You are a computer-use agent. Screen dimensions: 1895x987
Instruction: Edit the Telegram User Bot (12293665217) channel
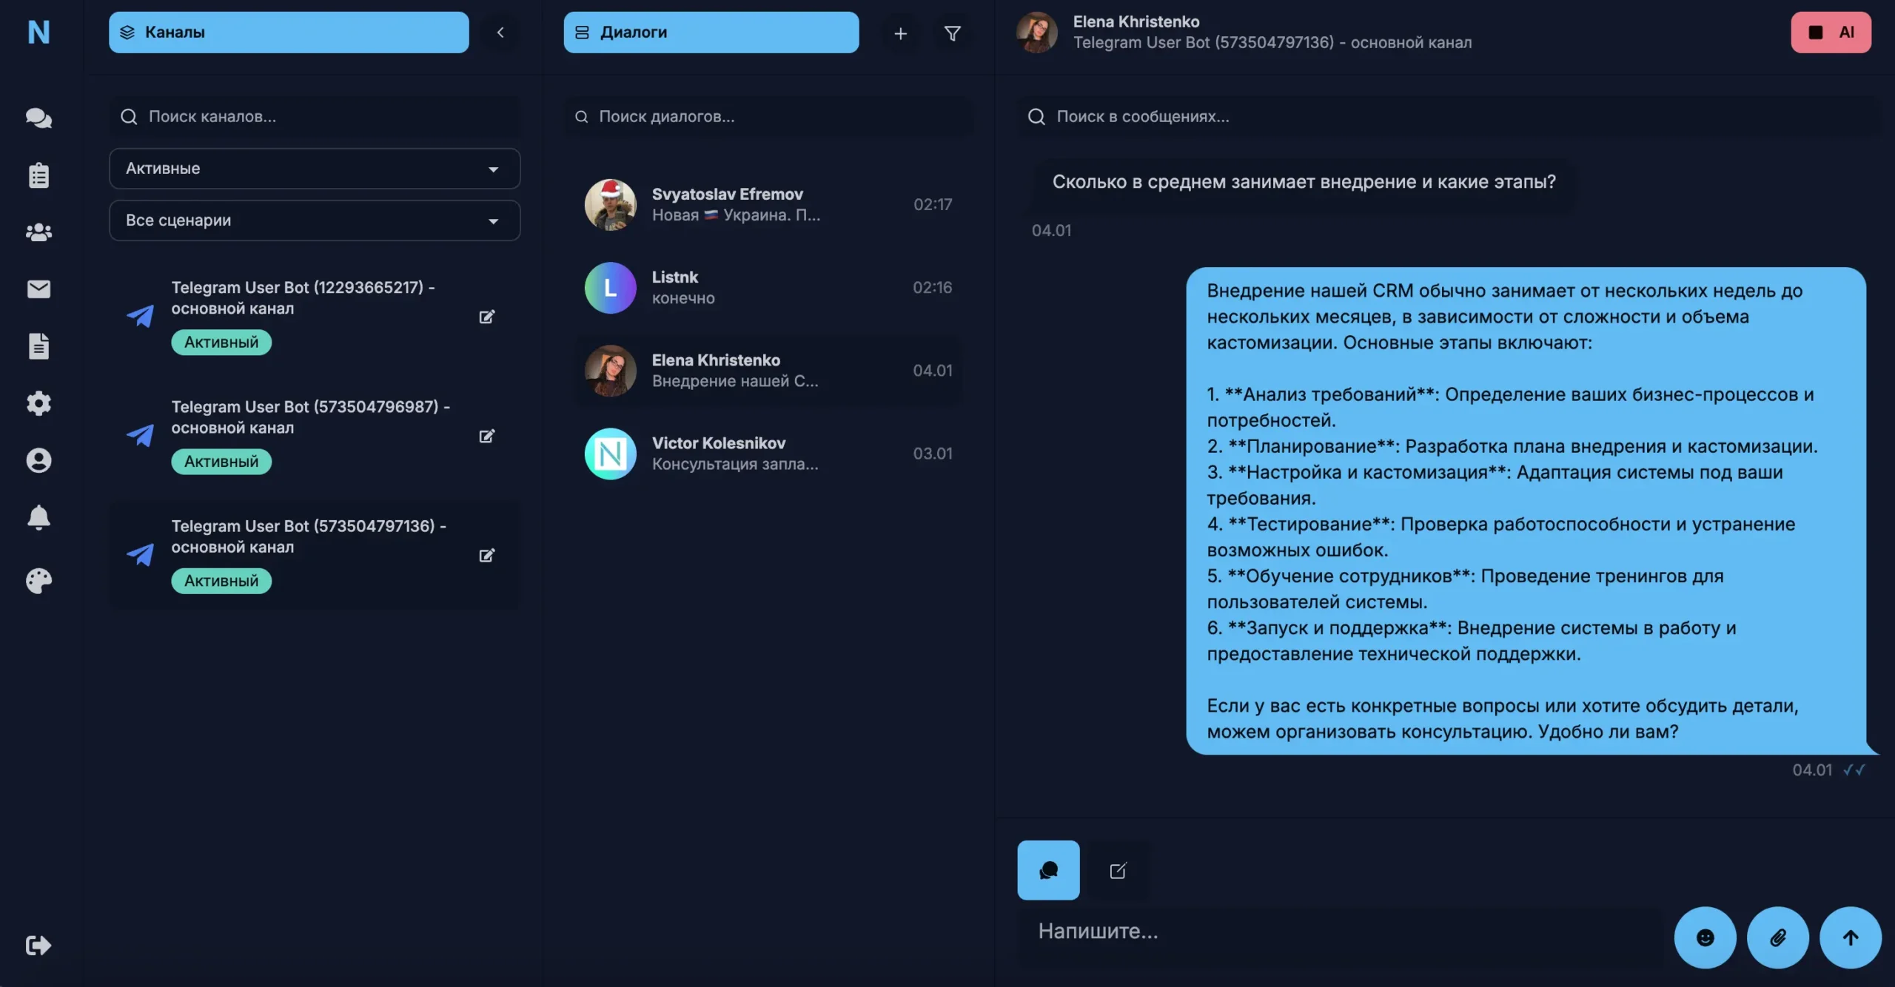(x=486, y=317)
